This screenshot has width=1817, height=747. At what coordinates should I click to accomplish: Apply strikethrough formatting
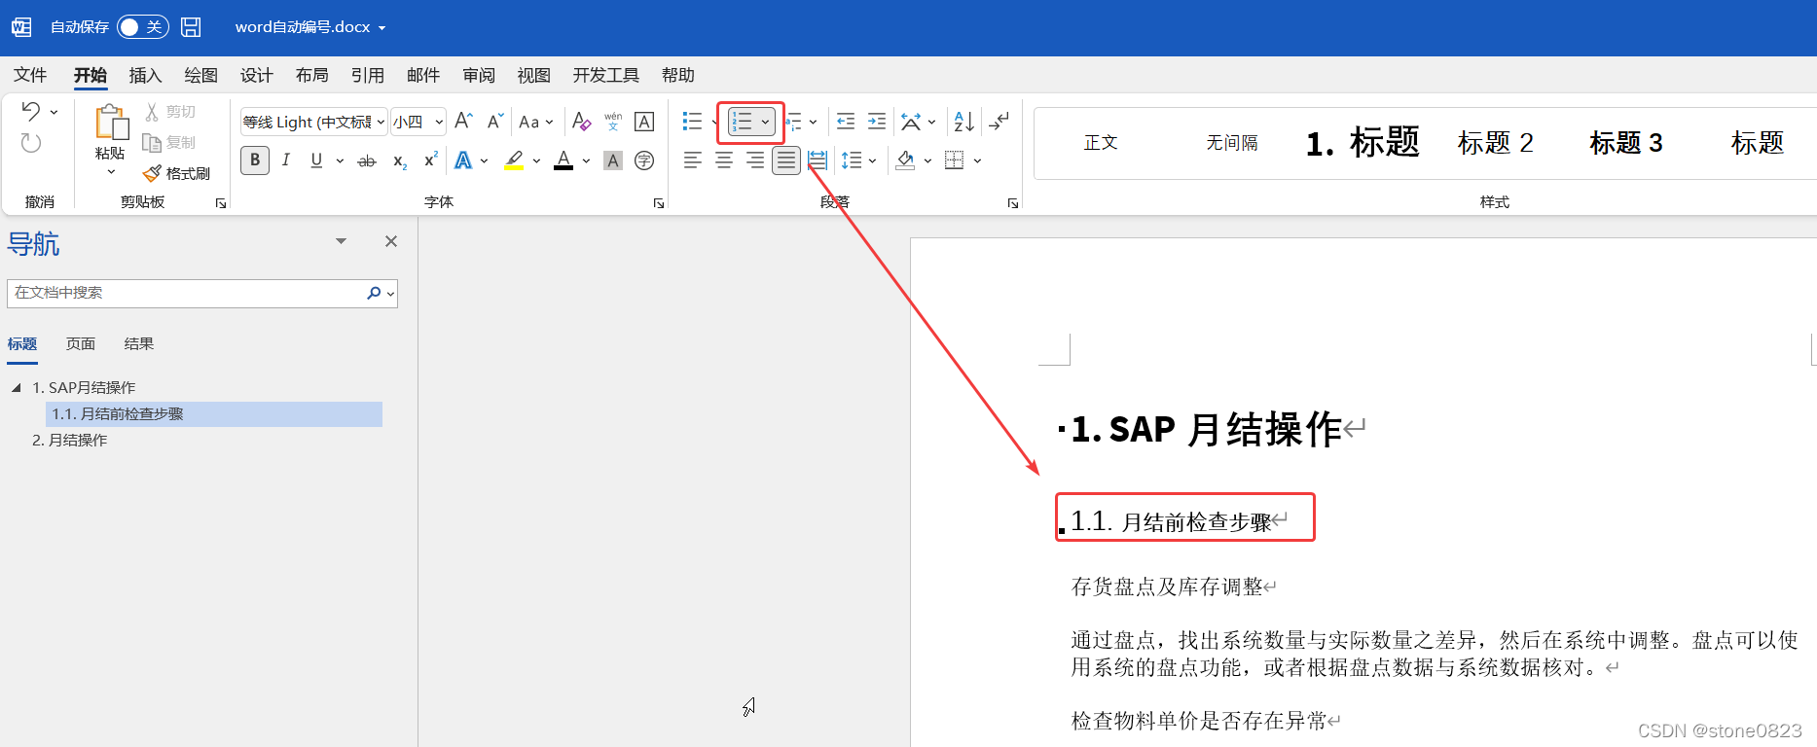pyautogui.click(x=367, y=160)
